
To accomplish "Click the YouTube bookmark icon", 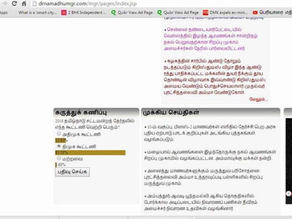I will click(255, 12).
